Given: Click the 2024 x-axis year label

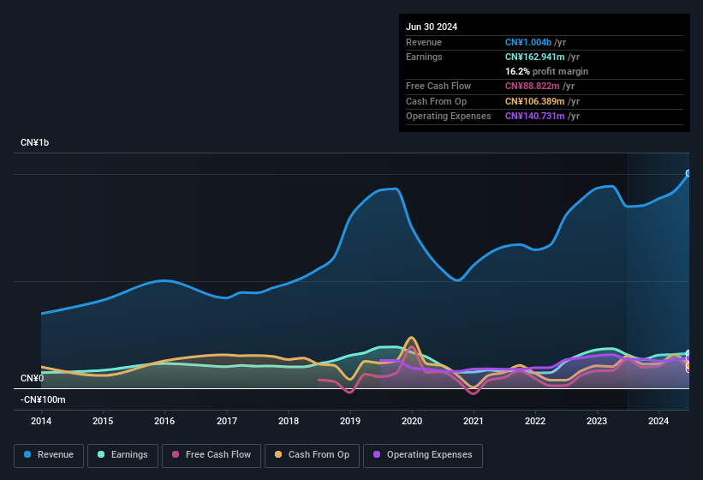Looking at the screenshot, I should coord(658,421).
